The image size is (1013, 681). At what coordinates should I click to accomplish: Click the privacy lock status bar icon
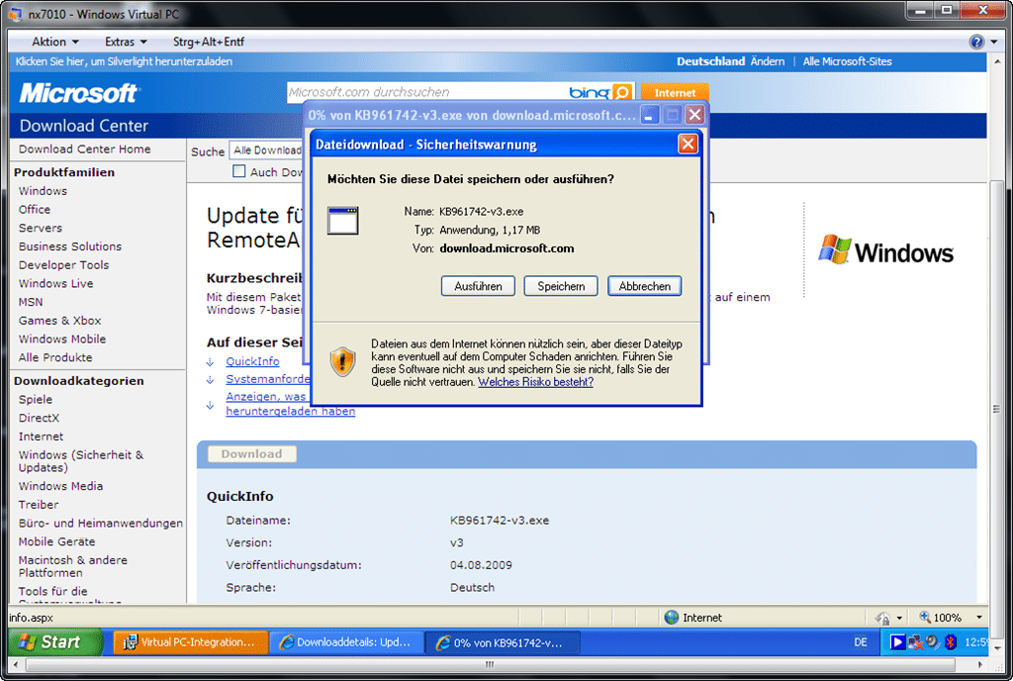882,618
